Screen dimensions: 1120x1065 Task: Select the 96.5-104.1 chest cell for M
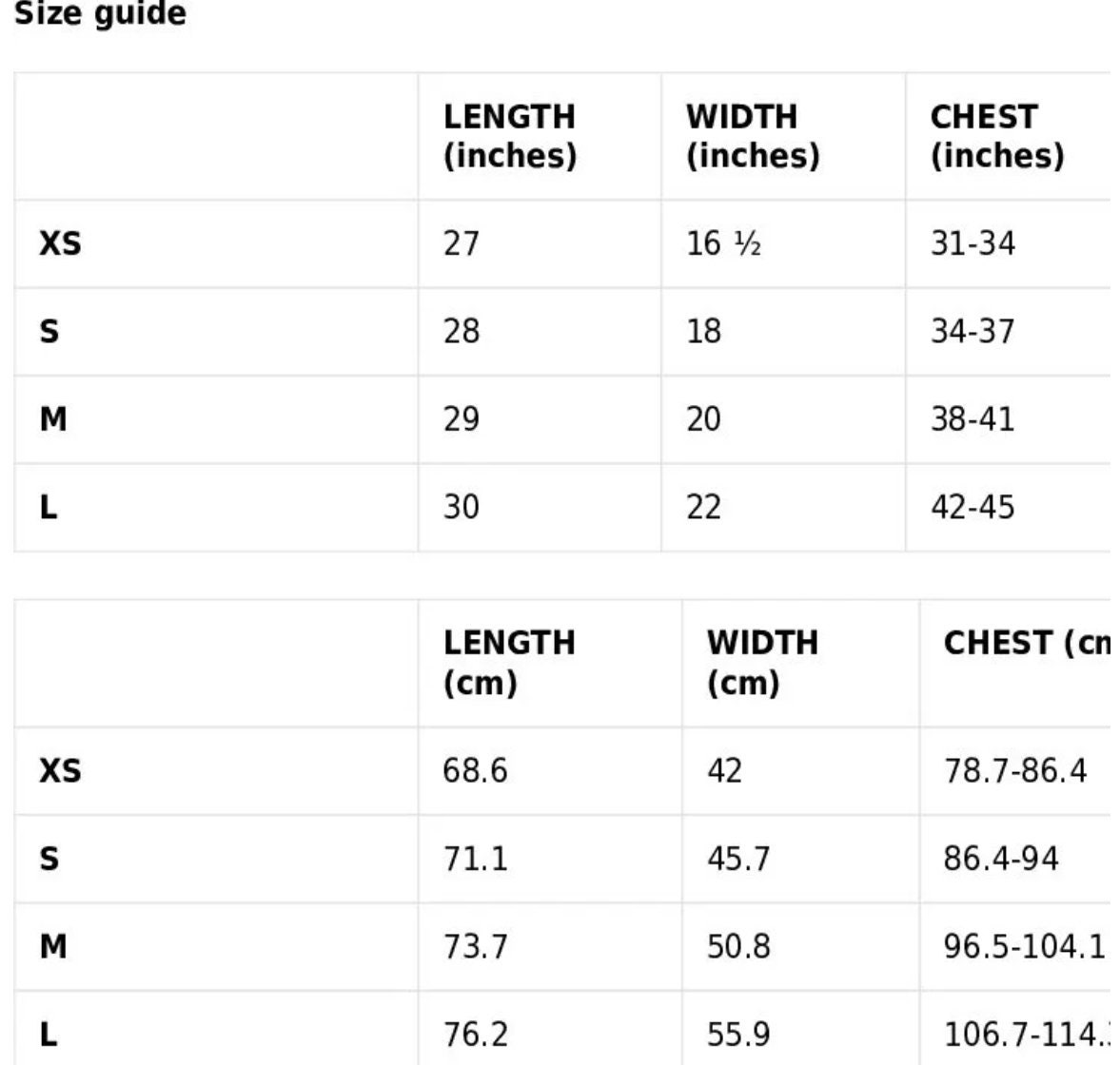[1024, 946]
